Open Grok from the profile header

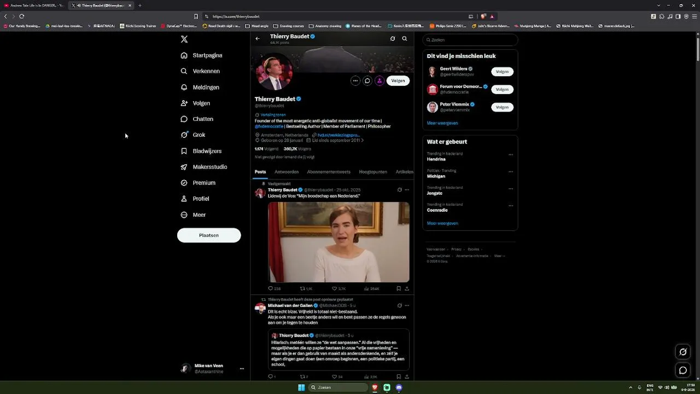(x=393, y=39)
